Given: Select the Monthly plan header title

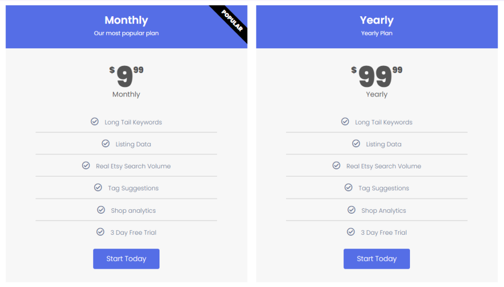Looking at the screenshot, I should click(x=126, y=21).
